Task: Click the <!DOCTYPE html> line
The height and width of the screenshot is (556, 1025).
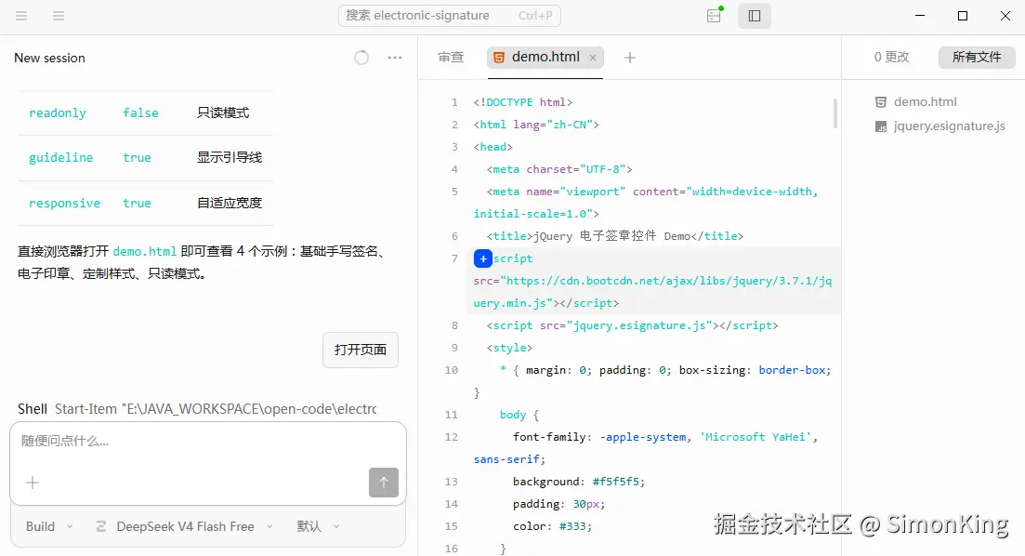Action: click(x=523, y=102)
